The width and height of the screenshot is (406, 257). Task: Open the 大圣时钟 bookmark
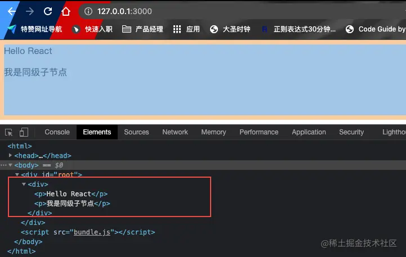230,29
